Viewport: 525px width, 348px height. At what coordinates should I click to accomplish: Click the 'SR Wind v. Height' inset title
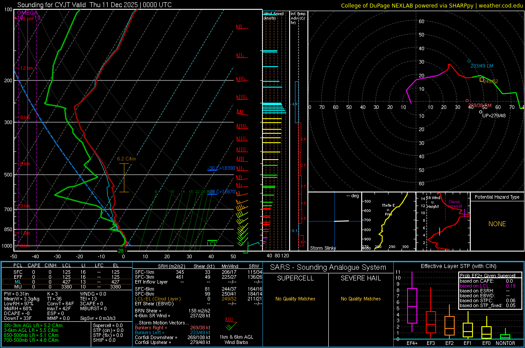pyautogui.click(x=434, y=202)
